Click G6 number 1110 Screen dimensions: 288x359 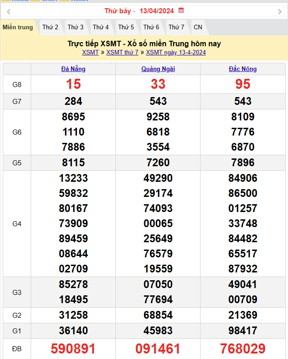tap(73, 132)
